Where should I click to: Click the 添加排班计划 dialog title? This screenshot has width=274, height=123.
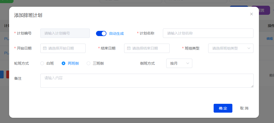[x=28, y=15]
